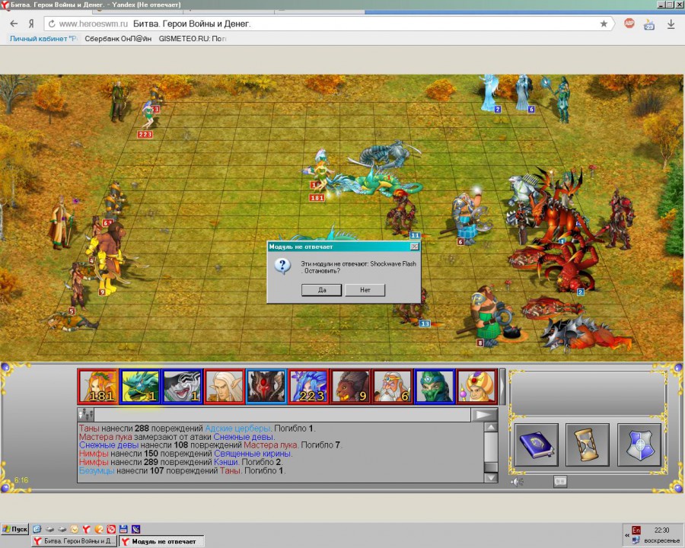685x548 pixels.
Task: Click 'Священные кирины' in the battle log
Action: (x=253, y=454)
